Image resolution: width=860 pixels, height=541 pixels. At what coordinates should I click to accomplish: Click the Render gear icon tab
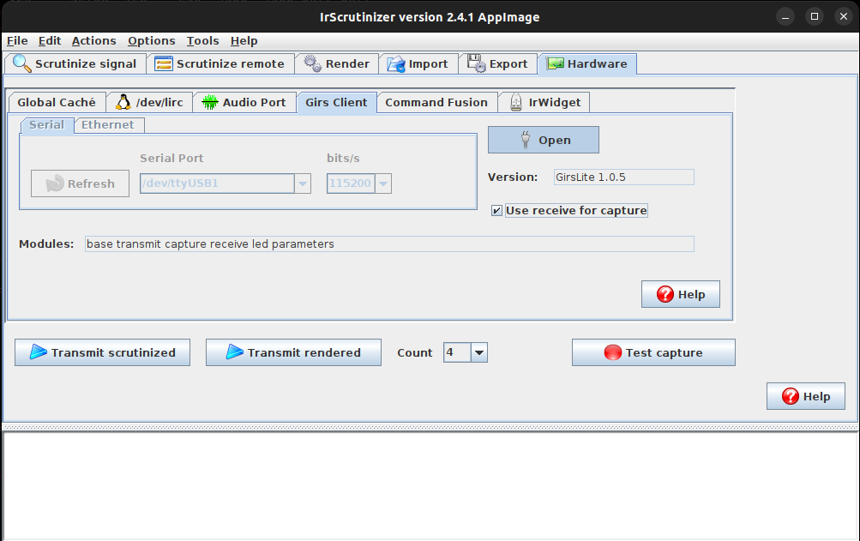tap(312, 64)
